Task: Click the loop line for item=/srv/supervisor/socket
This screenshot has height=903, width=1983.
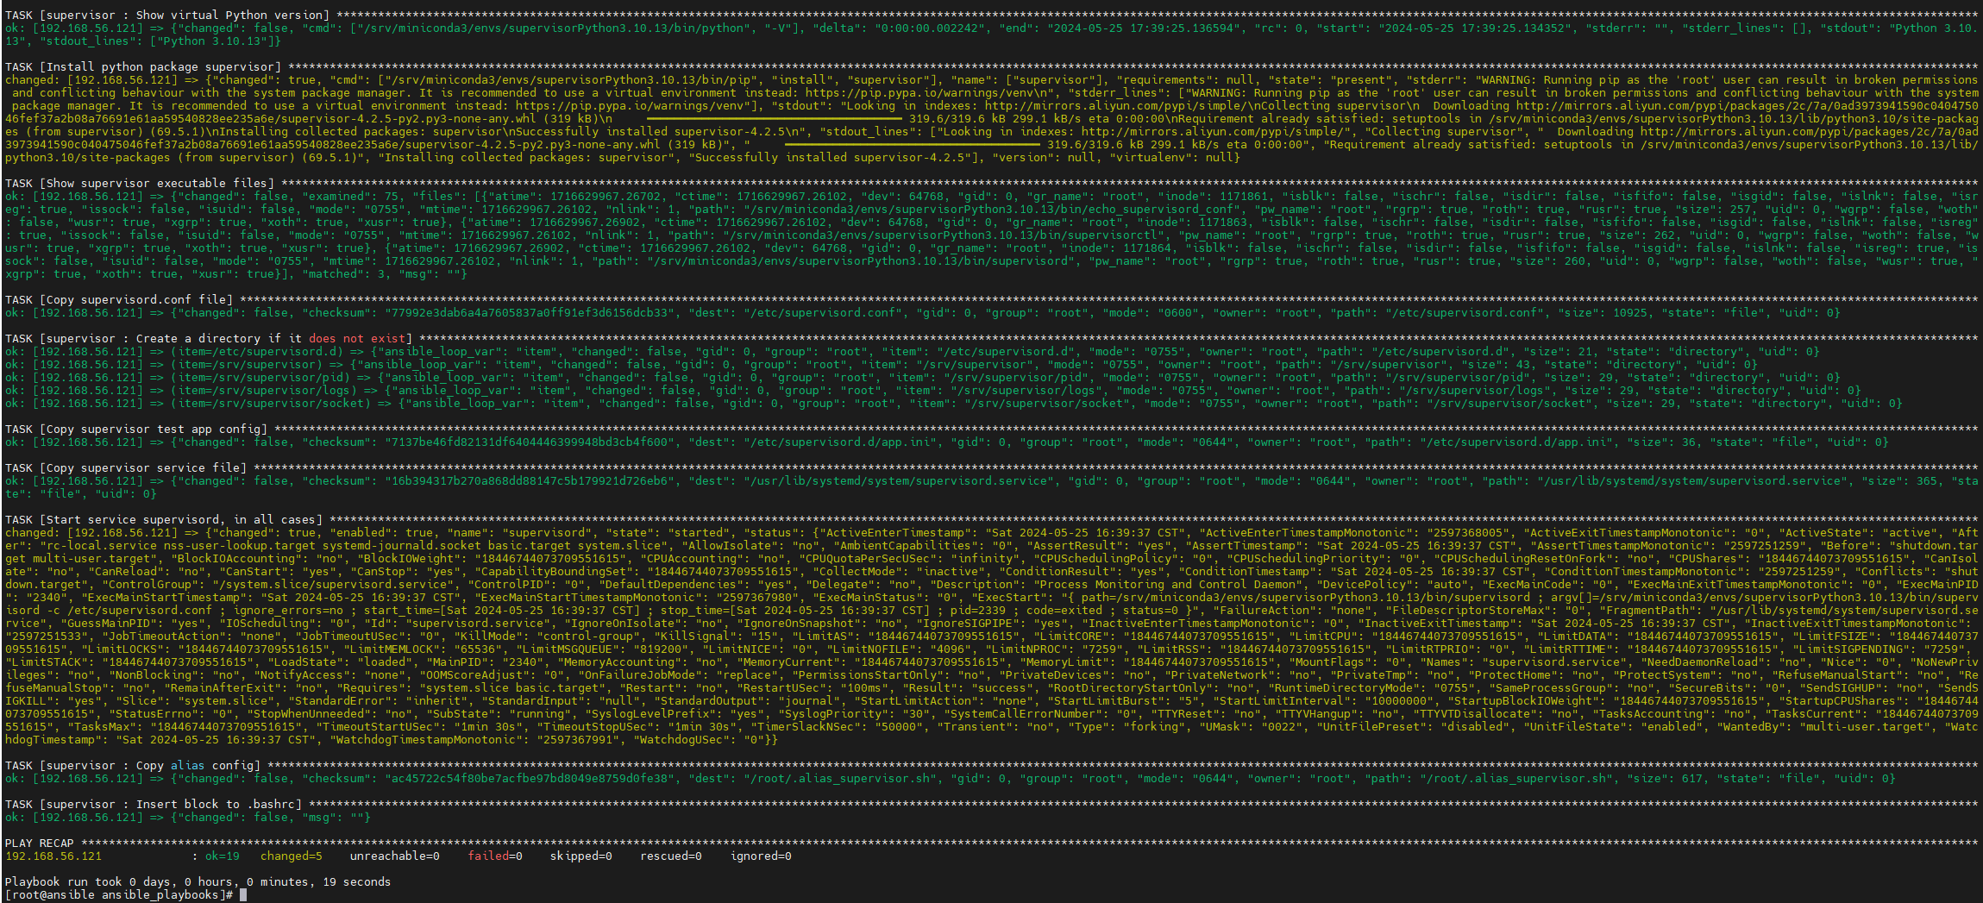Action: pyautogui.click(x=953, y=403)
